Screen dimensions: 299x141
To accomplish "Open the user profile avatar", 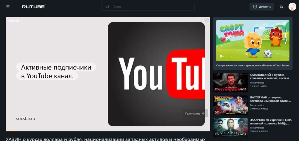I will click(x=292, y=7).
